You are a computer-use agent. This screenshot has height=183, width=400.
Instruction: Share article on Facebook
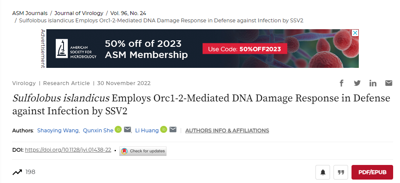(342, 83)
